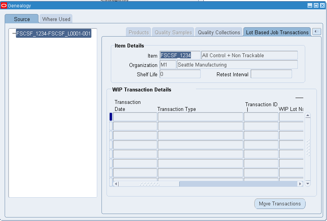Image resolution: width=327 pixels, height=221 pixels.
Task: Select the Lot Based Job Transactions tab
Action: click(x=277, y=32)
